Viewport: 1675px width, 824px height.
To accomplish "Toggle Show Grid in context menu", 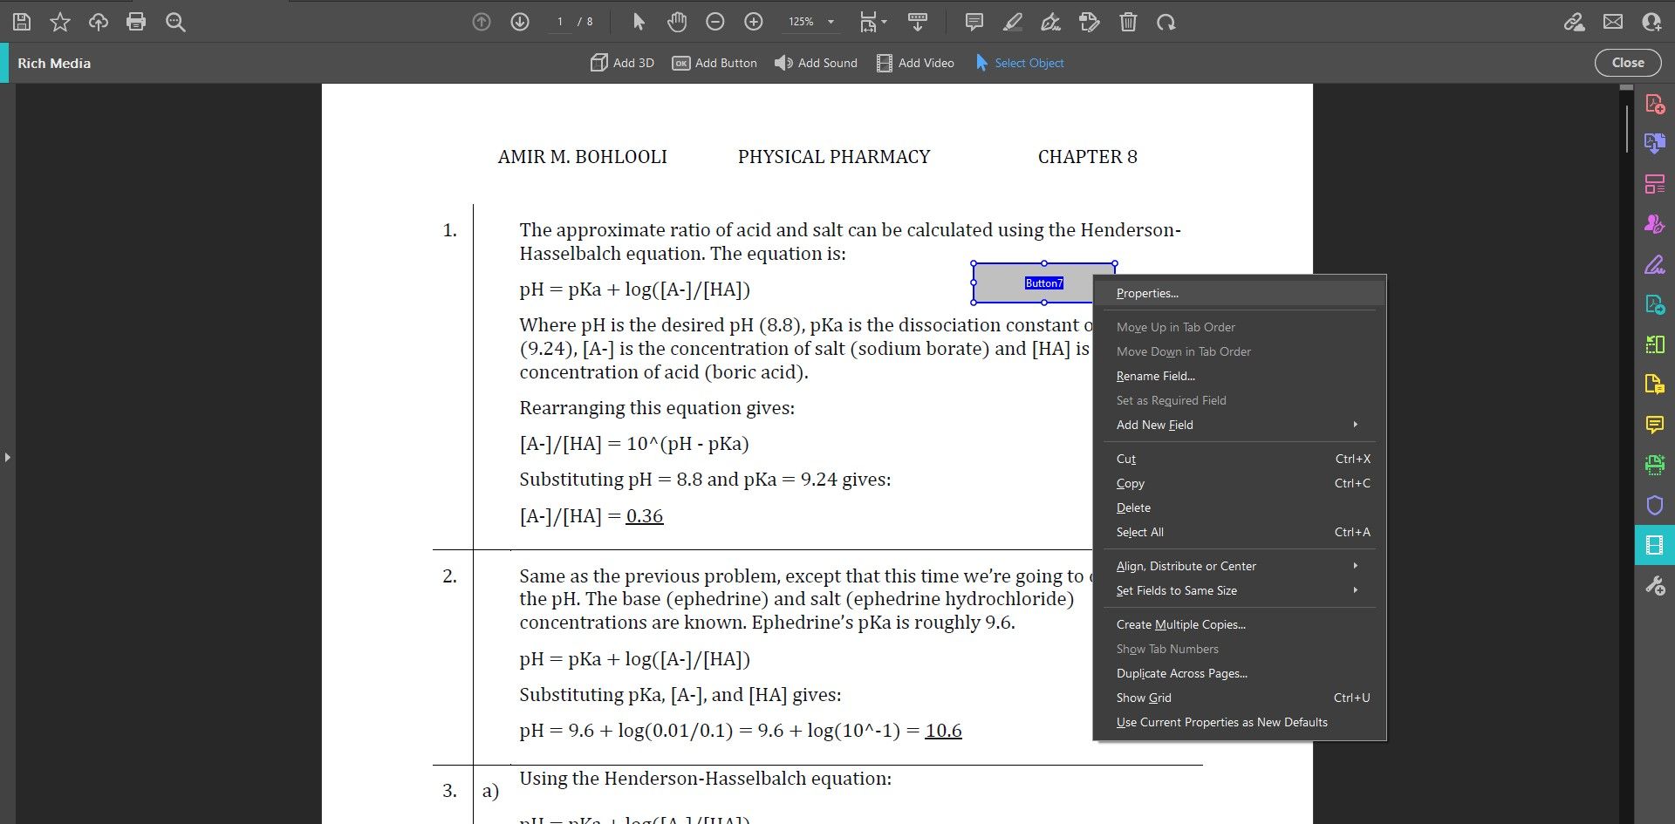I will tap(1144, 698).
